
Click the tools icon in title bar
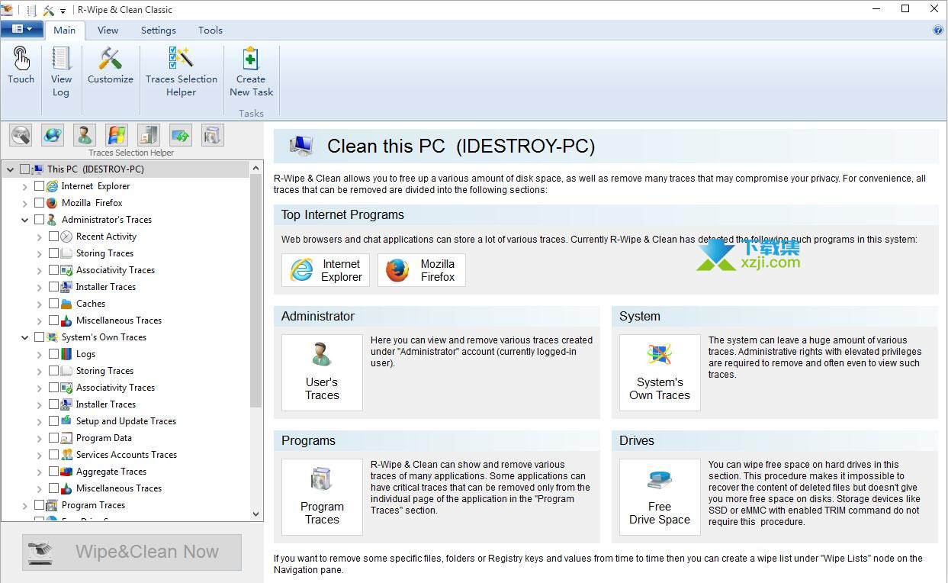click(x=49, y=10)
